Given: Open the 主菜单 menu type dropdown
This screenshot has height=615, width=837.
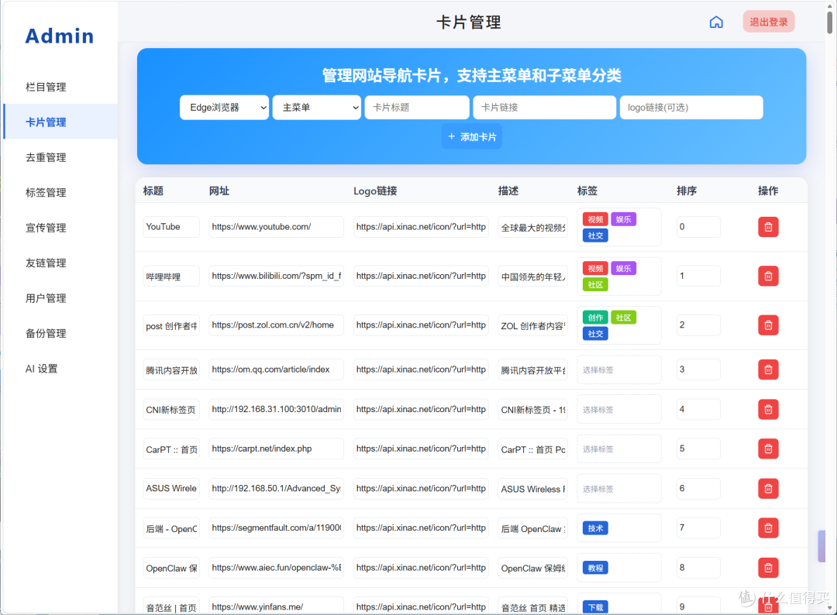Looking at the screenshot, I should coord(317,107).
